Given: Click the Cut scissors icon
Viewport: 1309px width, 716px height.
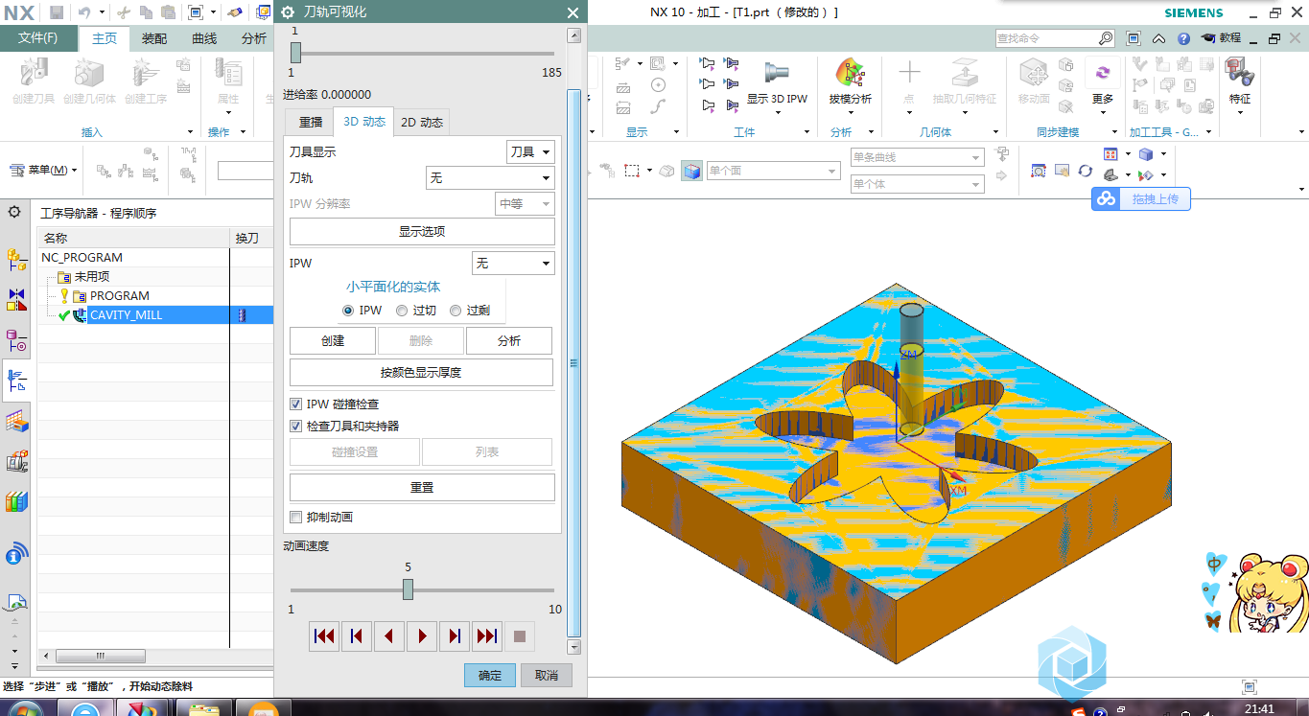Looking at the screenshot, I should [x=124, y=12].
